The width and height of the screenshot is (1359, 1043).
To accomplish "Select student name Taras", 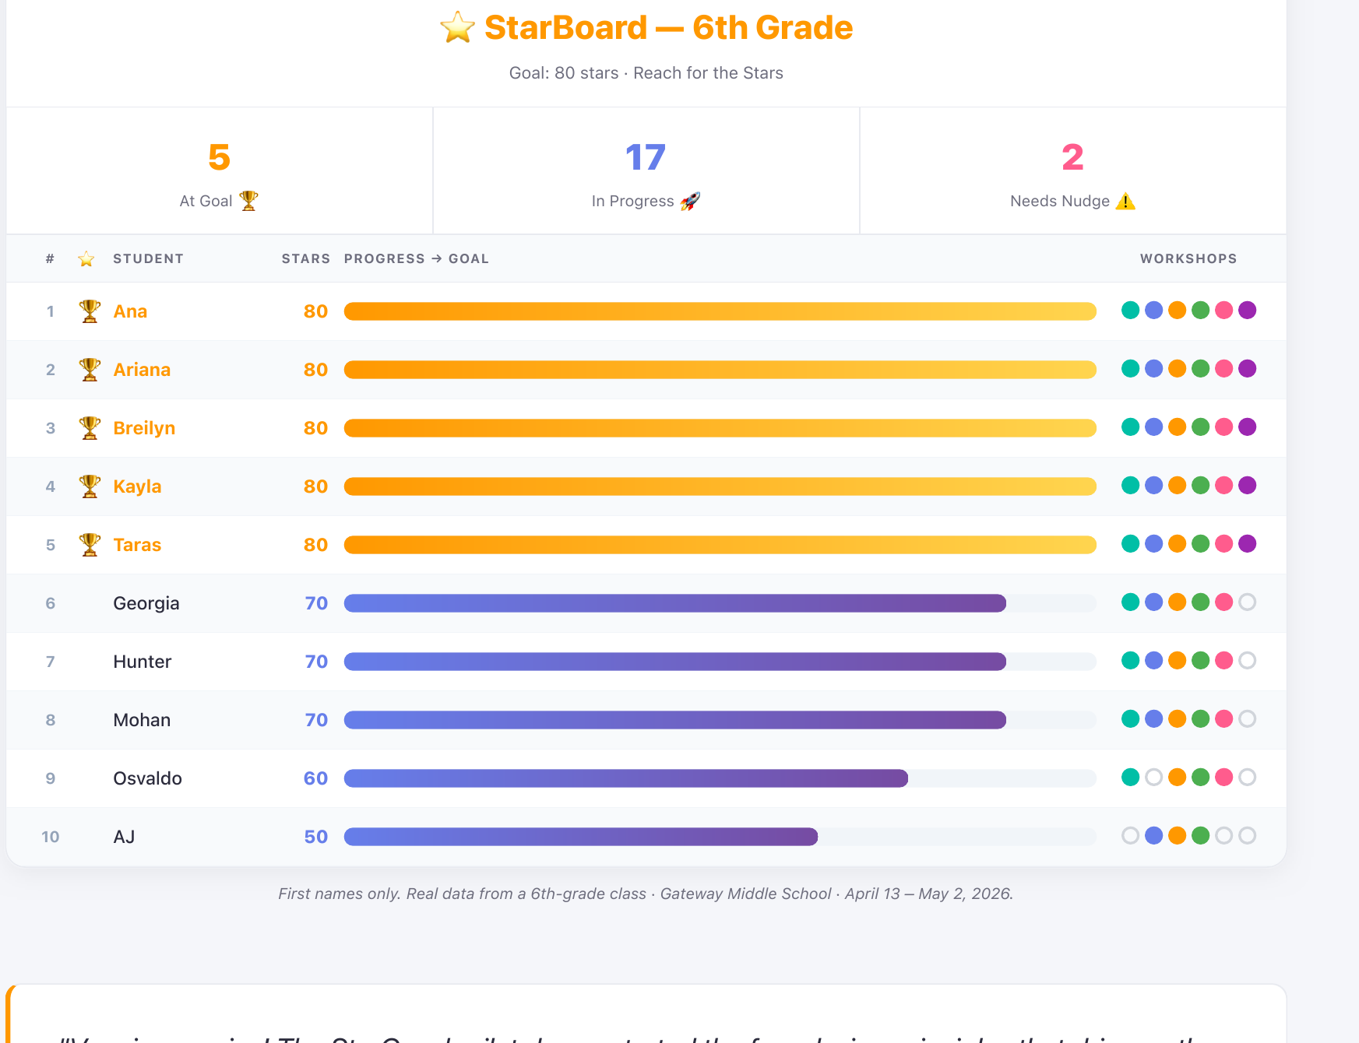I will 137,545.
